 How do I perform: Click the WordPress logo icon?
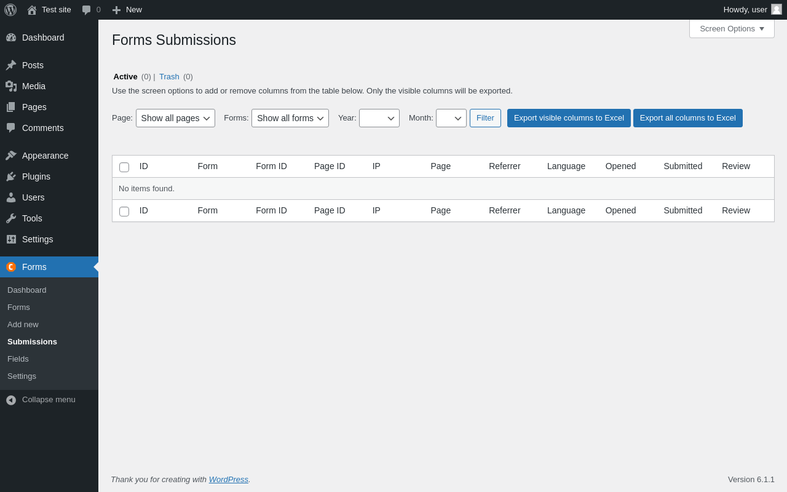10,10
